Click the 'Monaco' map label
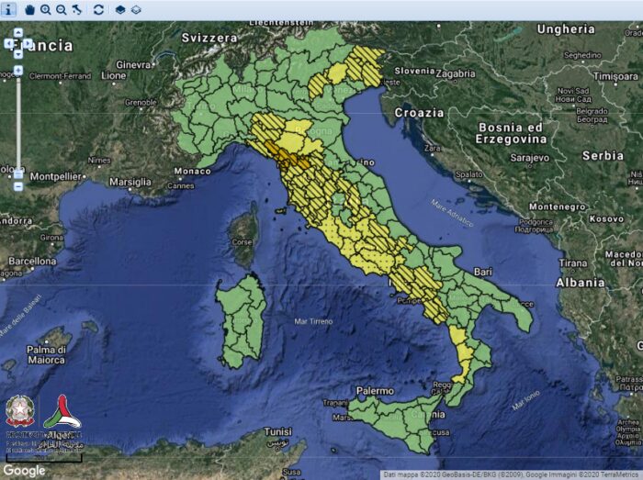643x480 pixels. tap(192, 172)
